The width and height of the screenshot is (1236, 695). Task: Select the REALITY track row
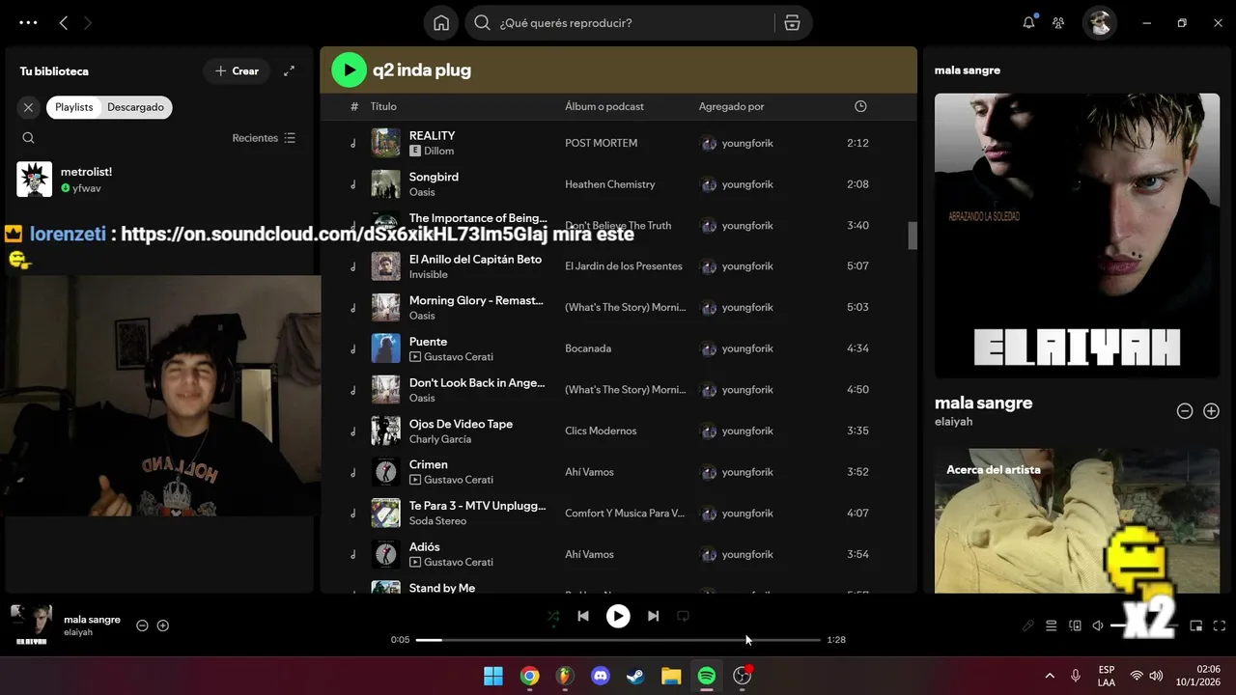click(x=618, y=143)
